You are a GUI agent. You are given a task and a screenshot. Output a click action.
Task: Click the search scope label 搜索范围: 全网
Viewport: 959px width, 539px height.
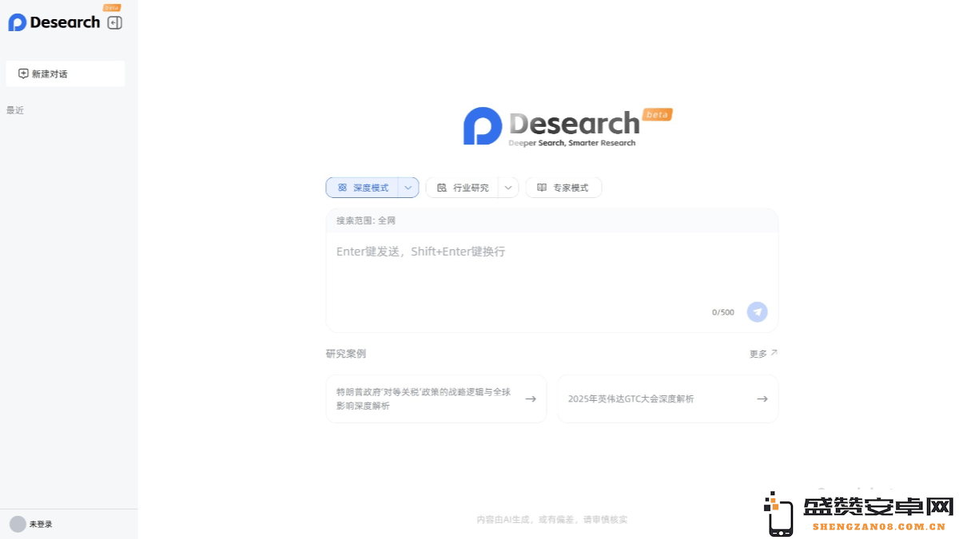[x=366, y=220]
